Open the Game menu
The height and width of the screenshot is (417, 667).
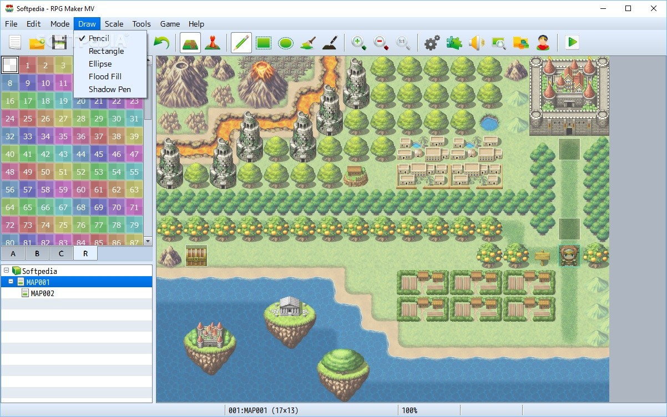[170, 24]
